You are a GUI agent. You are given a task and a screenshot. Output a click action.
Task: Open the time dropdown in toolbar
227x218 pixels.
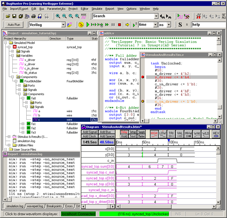[x=155, y=25]
